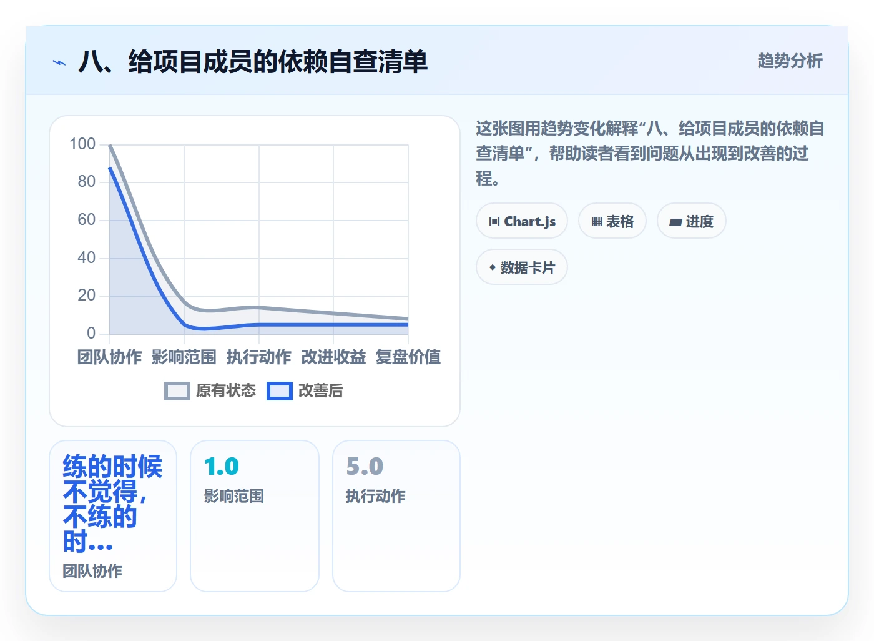
Task: Click the 数据卡片 tag label
Action: pos(528,268)
